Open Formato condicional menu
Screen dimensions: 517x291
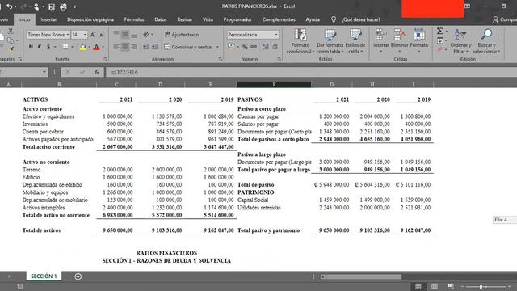tap(300, 41)
